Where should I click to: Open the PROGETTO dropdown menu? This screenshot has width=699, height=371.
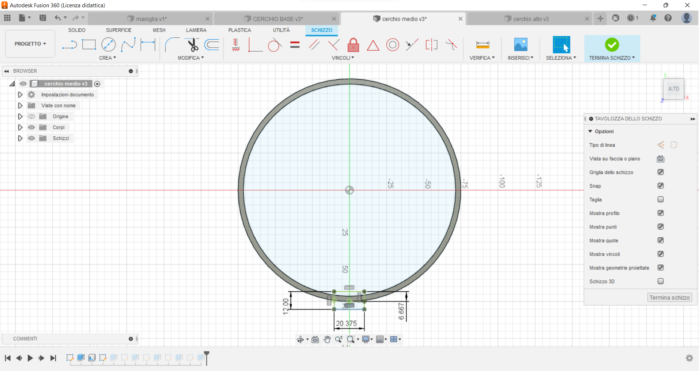pos(30,44)
